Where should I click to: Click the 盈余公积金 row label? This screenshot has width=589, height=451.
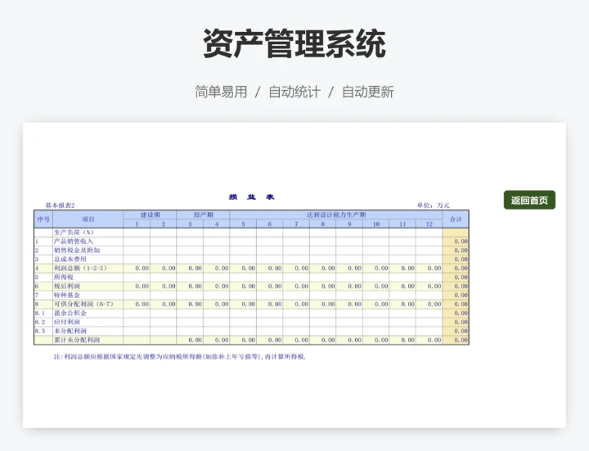[x=70, y=313]
